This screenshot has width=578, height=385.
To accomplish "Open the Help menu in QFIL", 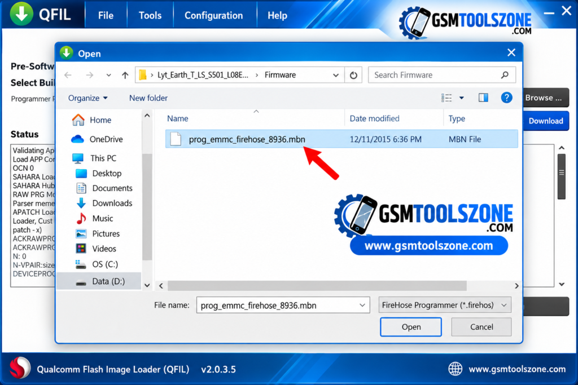I will click(277, 15).
